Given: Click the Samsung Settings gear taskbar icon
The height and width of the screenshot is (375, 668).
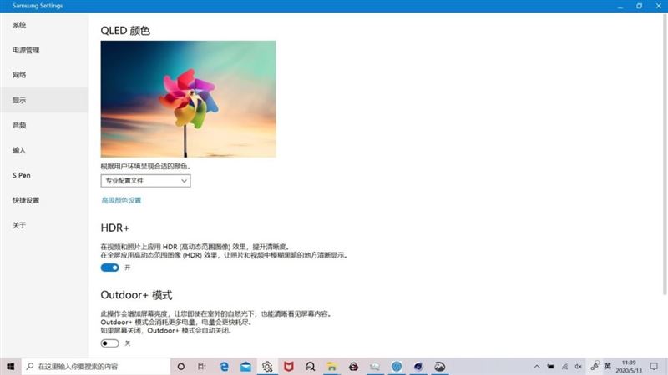Looking at the screenshot, I should point(267,367).
